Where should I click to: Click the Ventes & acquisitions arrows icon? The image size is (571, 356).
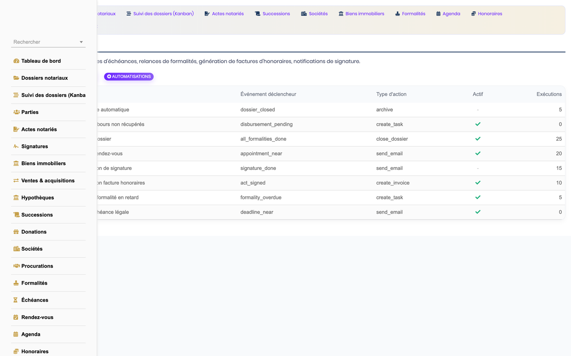click(x=16, y=181)
